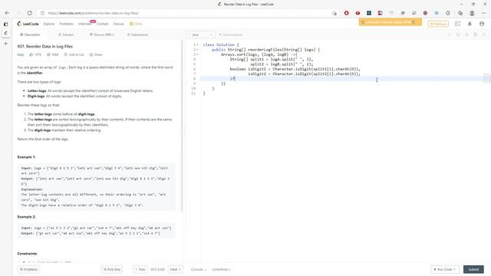Switch to the Description tab
Viewport: 491px width, 276px height.
(30, 34)
